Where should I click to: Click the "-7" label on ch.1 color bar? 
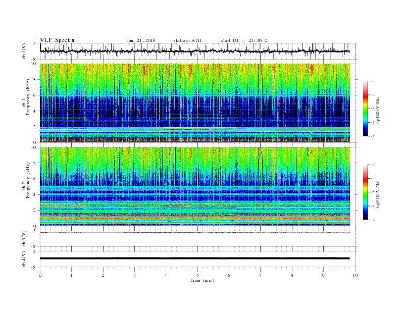tap(373, 136)
